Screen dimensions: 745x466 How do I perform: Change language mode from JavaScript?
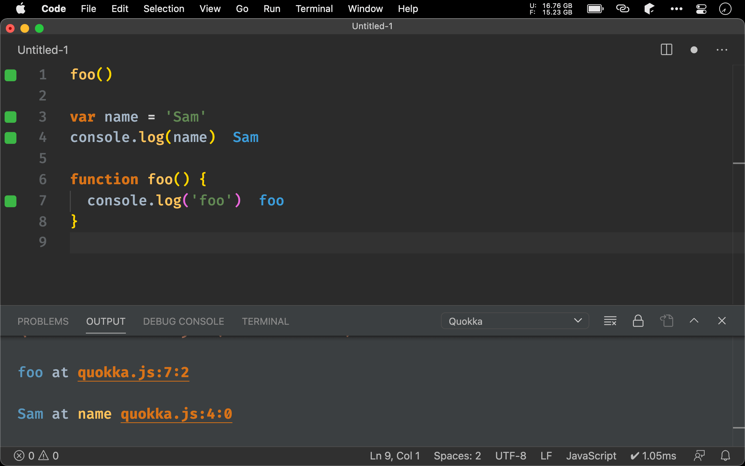[x=591, y=455]
